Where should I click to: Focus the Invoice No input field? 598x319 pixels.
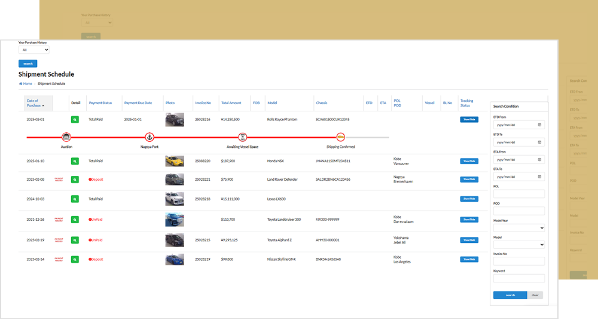tap(518, 261)
